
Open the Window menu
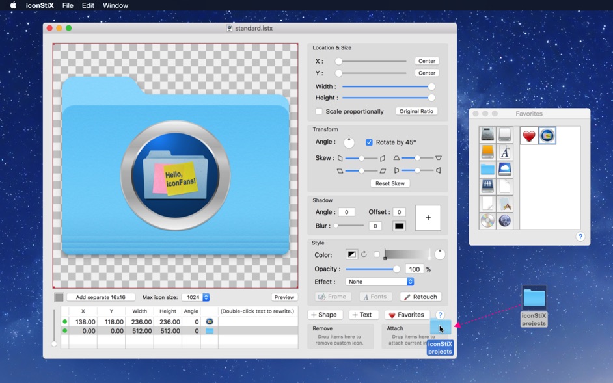115,5
